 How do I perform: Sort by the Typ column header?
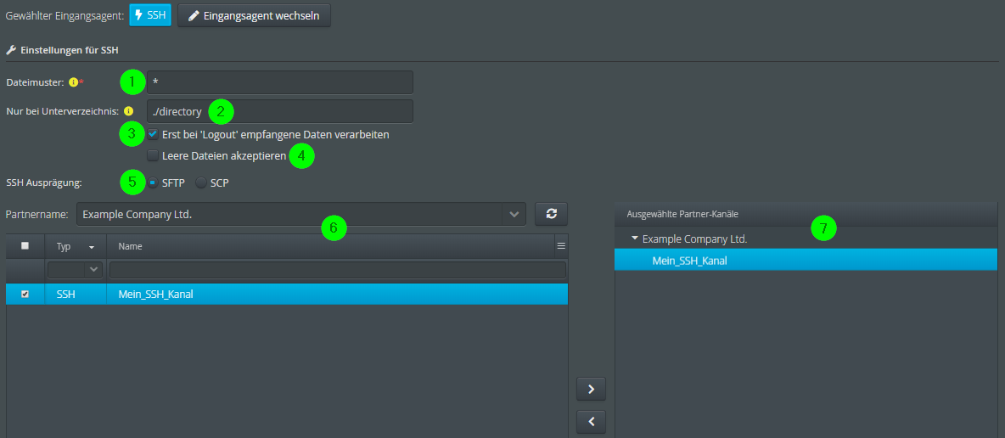coord(76,246)
